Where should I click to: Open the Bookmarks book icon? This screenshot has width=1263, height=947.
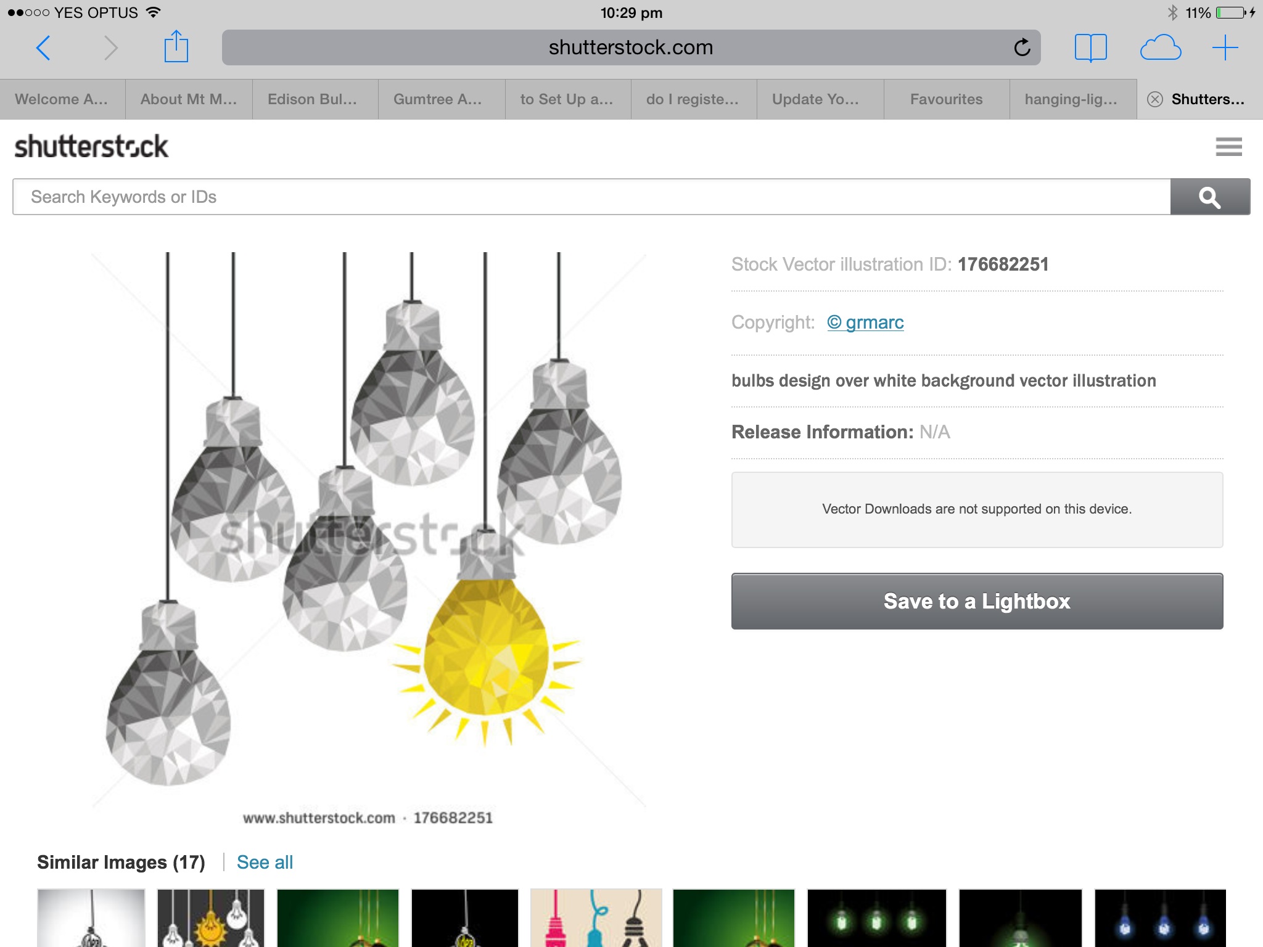[x=1090, y=47]
